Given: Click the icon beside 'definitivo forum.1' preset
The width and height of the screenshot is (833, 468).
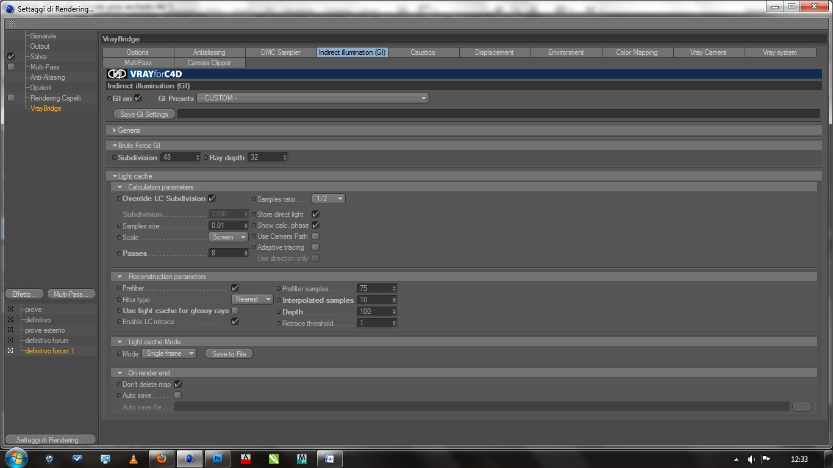Looking at the screenshot, I should [10, 351].
